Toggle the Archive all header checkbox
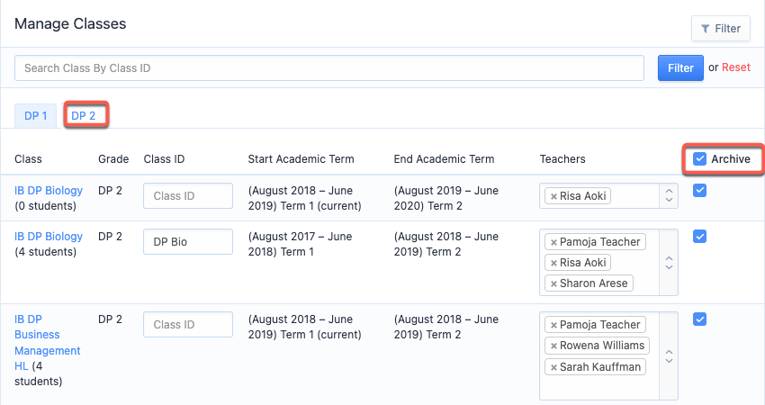Screen dimensions: 765x405 coord(699,158)
